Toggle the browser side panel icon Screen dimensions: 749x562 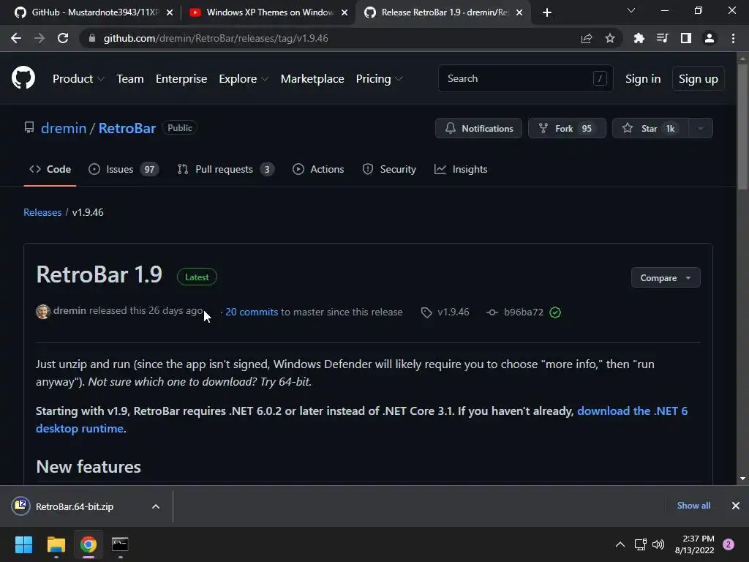tap(686, 38)
